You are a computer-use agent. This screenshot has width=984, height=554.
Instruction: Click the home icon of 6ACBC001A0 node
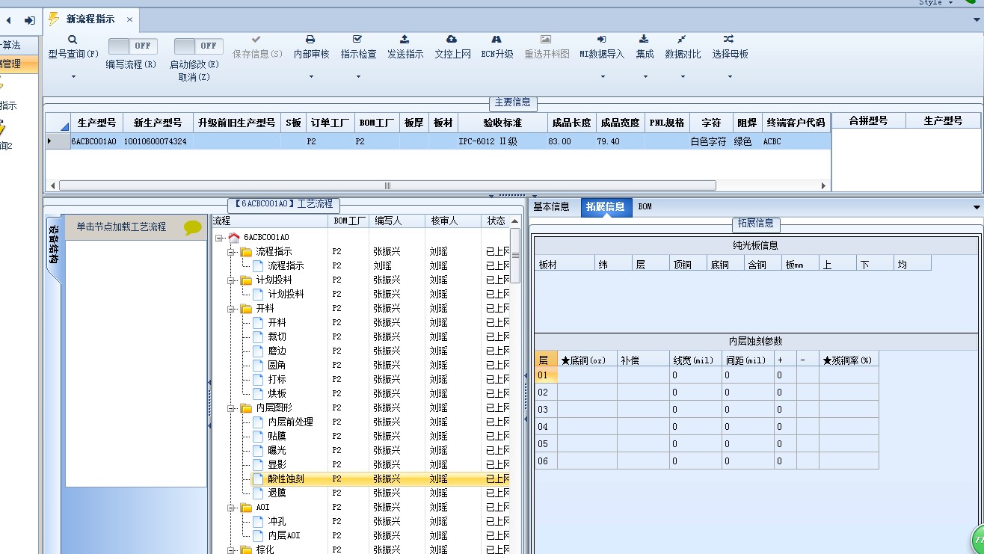click(x=234, y=237)
